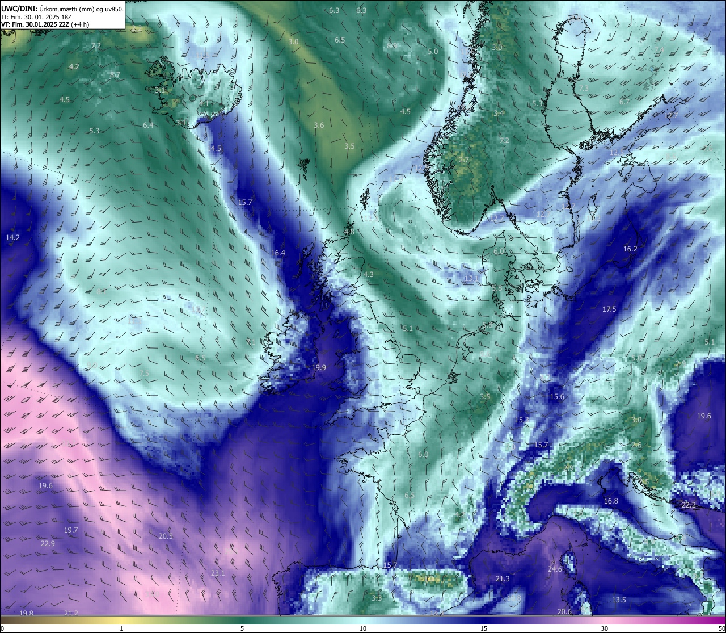
Task: Click the IT initial time line 18Z
Action: (x=36, y=16)
